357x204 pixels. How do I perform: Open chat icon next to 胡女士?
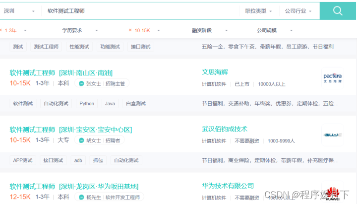coord(81,140)
